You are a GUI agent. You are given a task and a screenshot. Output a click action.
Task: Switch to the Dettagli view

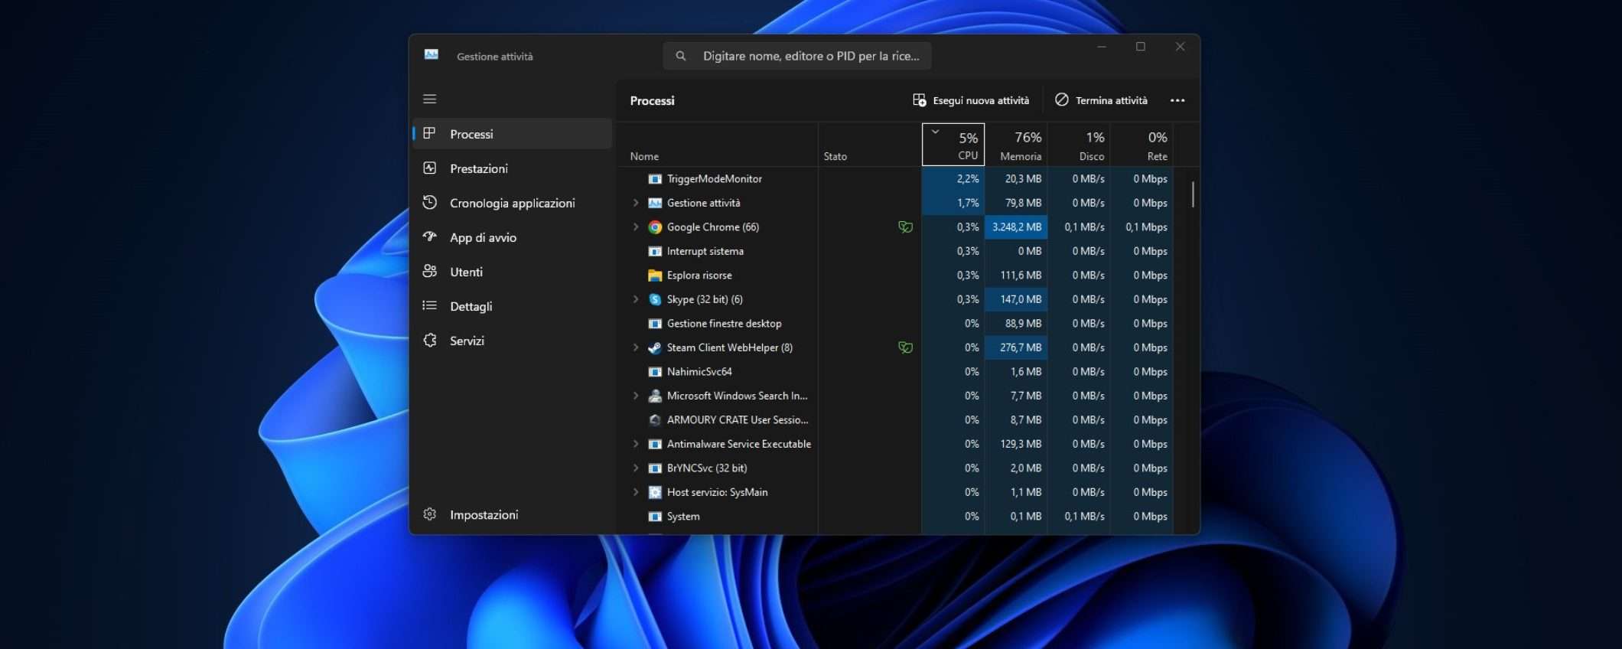(x=471, y=306)
